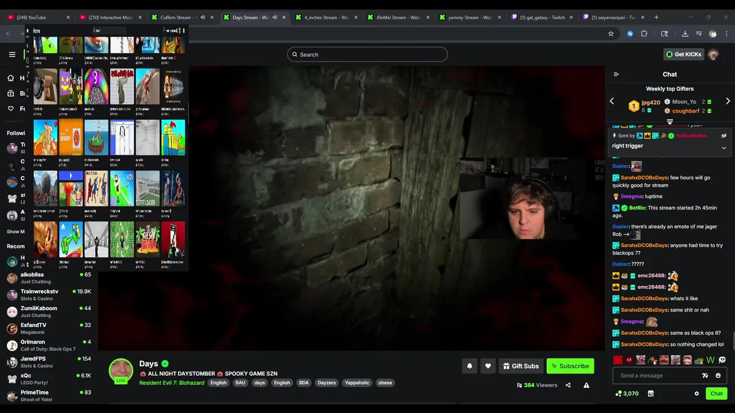
Task: Click the 3,070 channel points indicator
Action: point(627,393)
